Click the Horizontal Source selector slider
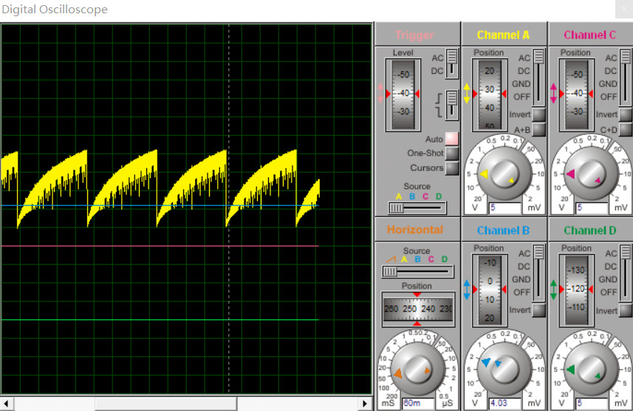Image resolution: width=633 pixels, height=411 pixels. pos(417,272)
